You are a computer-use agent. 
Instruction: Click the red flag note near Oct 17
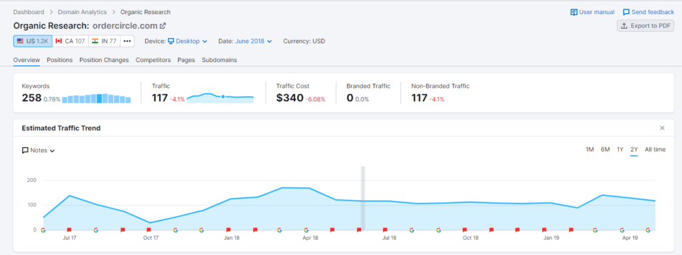click(x=149, y=230)
